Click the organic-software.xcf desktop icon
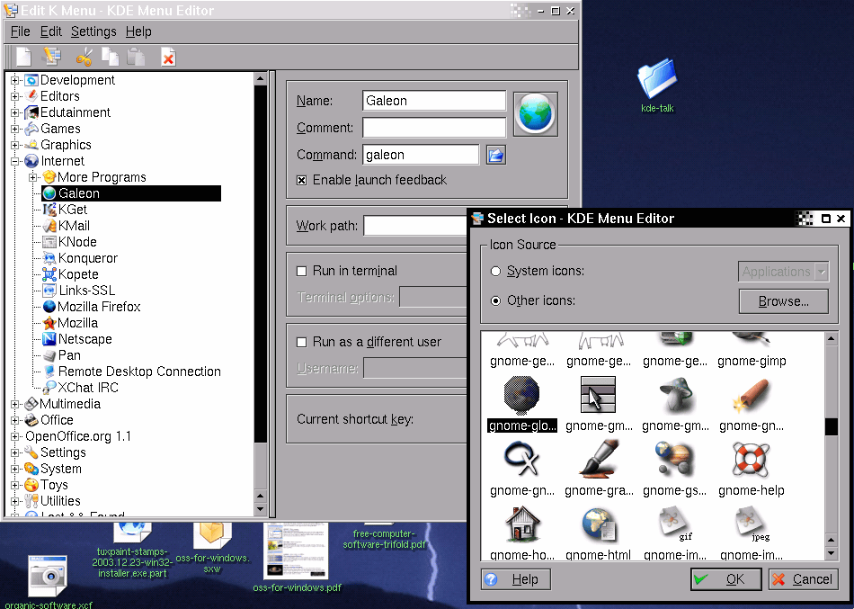The image size is (854, 609). tap(48, 582)
